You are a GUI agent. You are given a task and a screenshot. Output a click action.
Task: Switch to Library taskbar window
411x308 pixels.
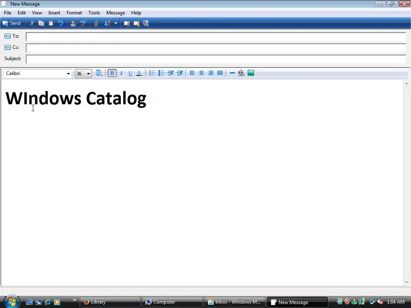[110, 302]
